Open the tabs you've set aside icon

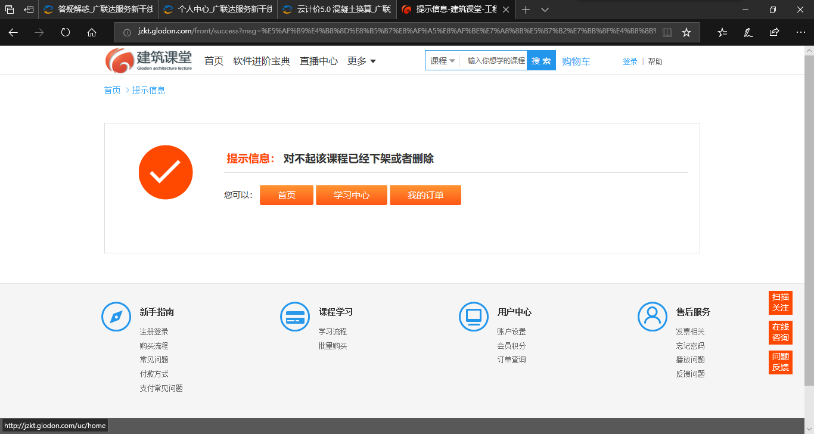click(x=10, y=10)
